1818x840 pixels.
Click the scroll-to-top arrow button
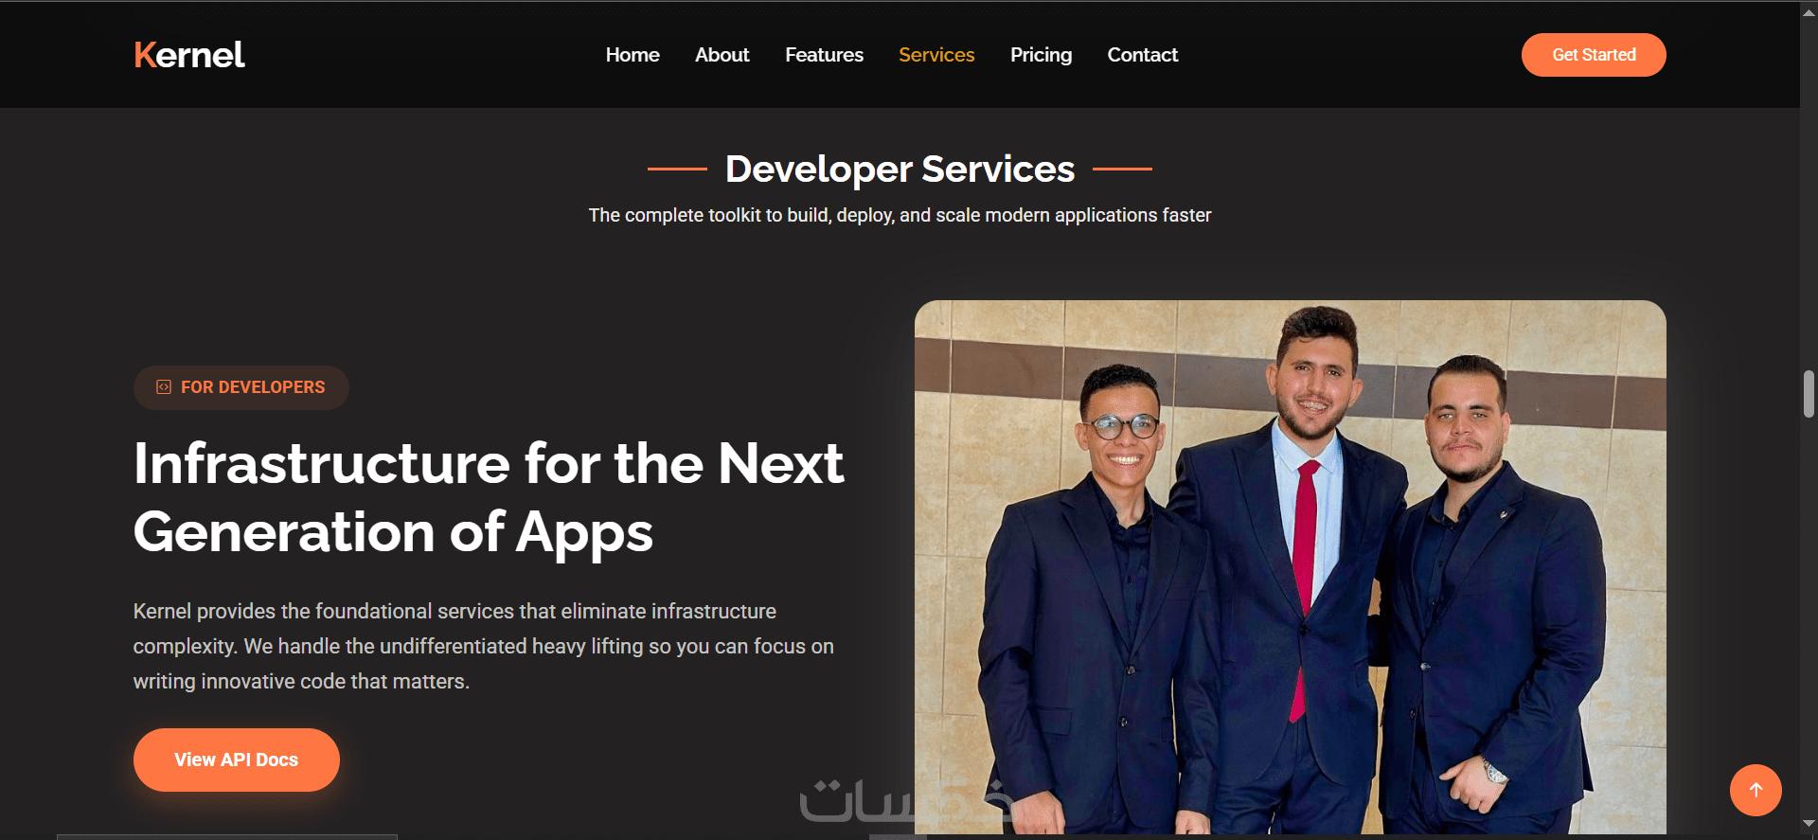click(1756, 790)
